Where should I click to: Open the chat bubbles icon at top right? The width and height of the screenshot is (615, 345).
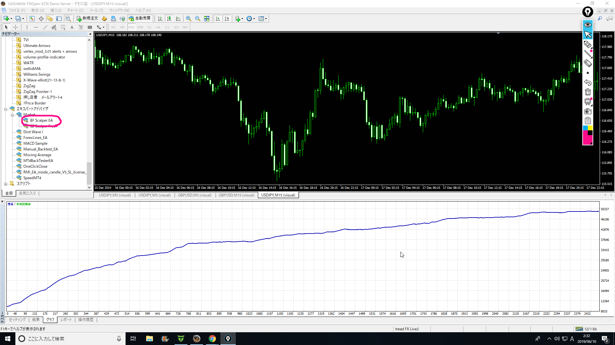click(610, 19)
